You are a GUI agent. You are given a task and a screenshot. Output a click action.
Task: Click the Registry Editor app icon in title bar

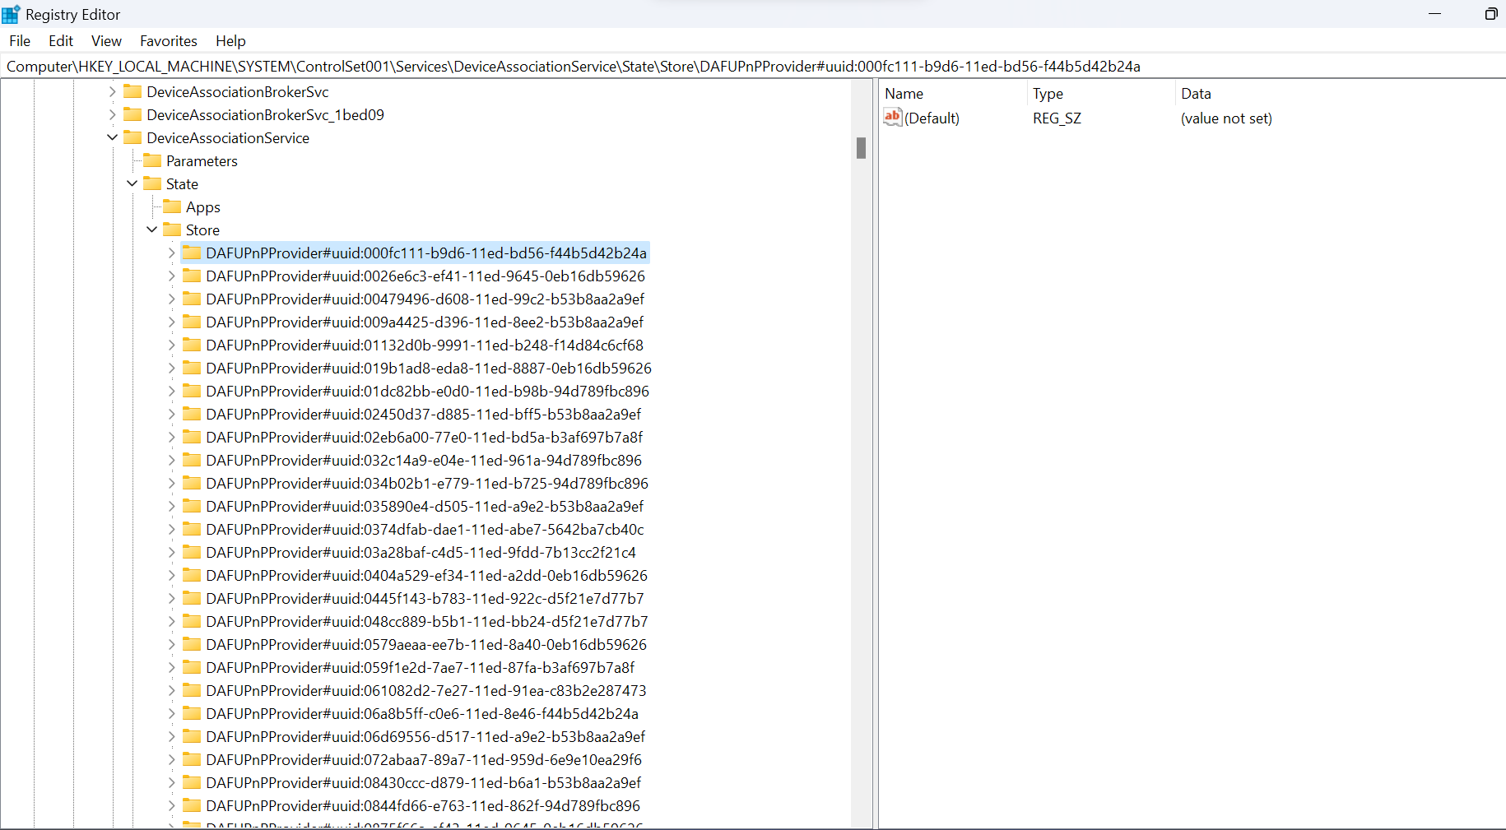[11, 14]
